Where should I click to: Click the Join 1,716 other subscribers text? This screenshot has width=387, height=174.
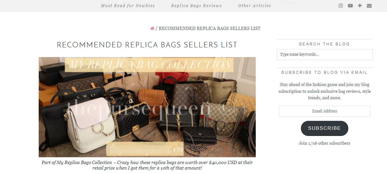point(324,143)
